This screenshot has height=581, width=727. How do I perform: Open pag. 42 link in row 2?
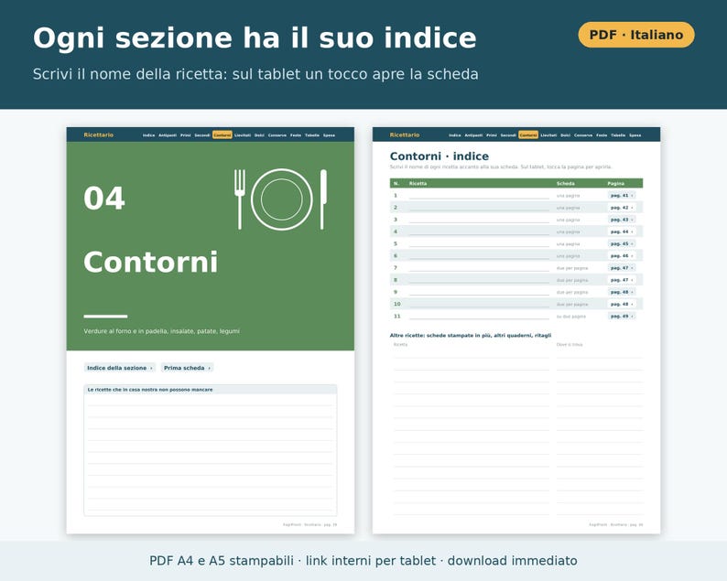[x=622, y=208]
